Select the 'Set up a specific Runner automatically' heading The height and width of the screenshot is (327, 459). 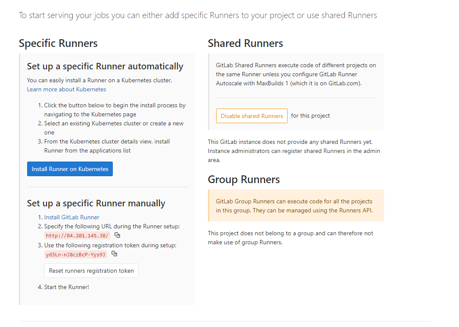click(x=105, y=66)
